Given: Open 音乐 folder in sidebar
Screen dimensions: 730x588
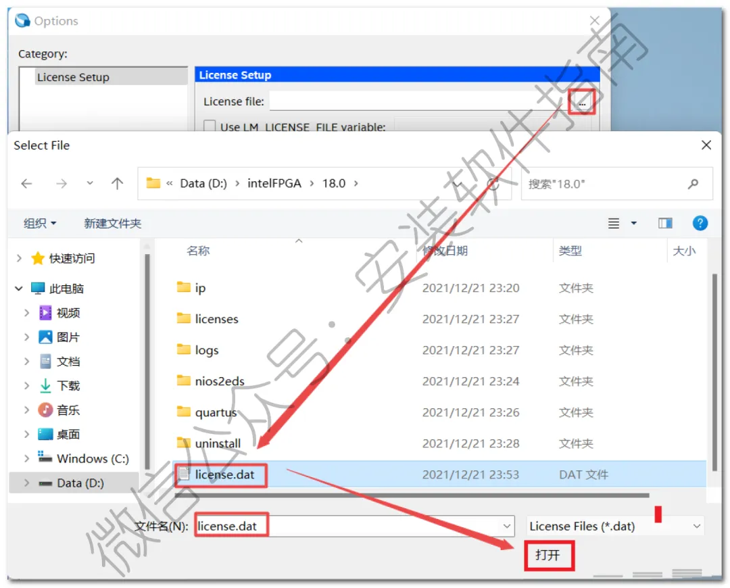Looking at the screenshot, I should click(59, 410).
